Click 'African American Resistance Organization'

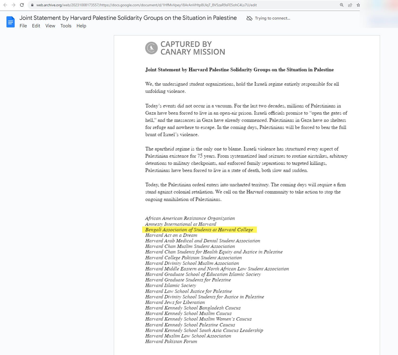(190, 218)
